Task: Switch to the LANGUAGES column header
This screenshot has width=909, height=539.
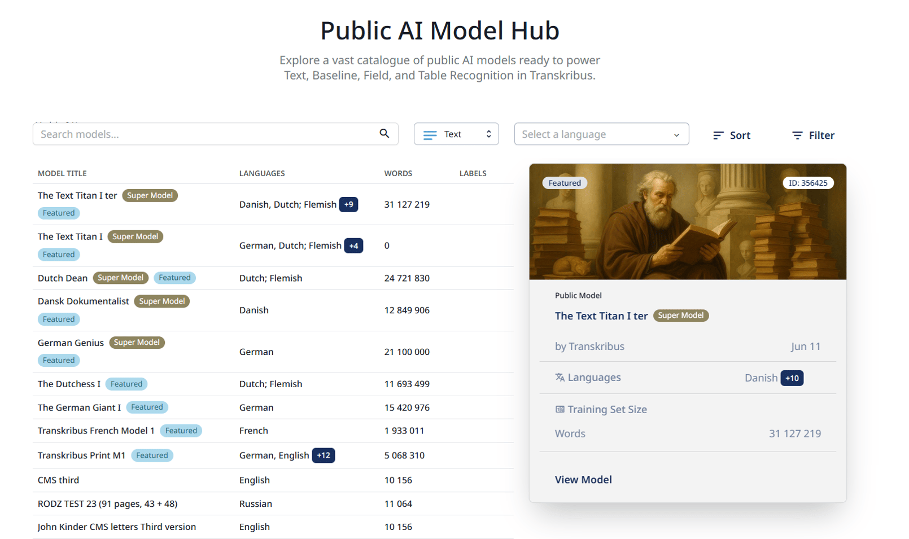Action: click(x=262, y=173)
